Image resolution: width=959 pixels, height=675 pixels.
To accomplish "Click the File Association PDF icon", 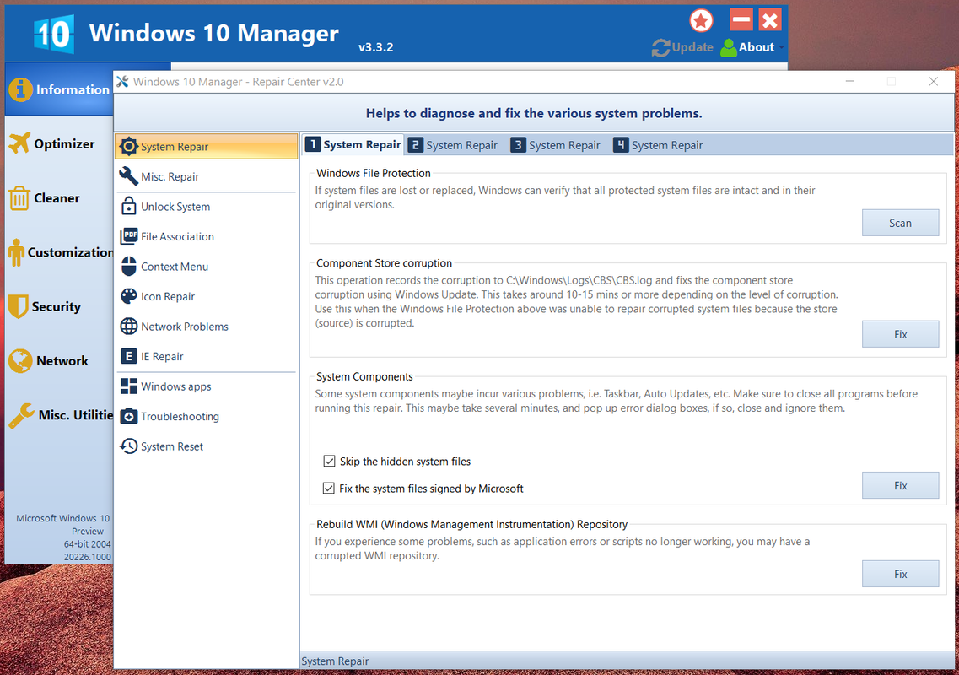I will click(x=128, y=236).
